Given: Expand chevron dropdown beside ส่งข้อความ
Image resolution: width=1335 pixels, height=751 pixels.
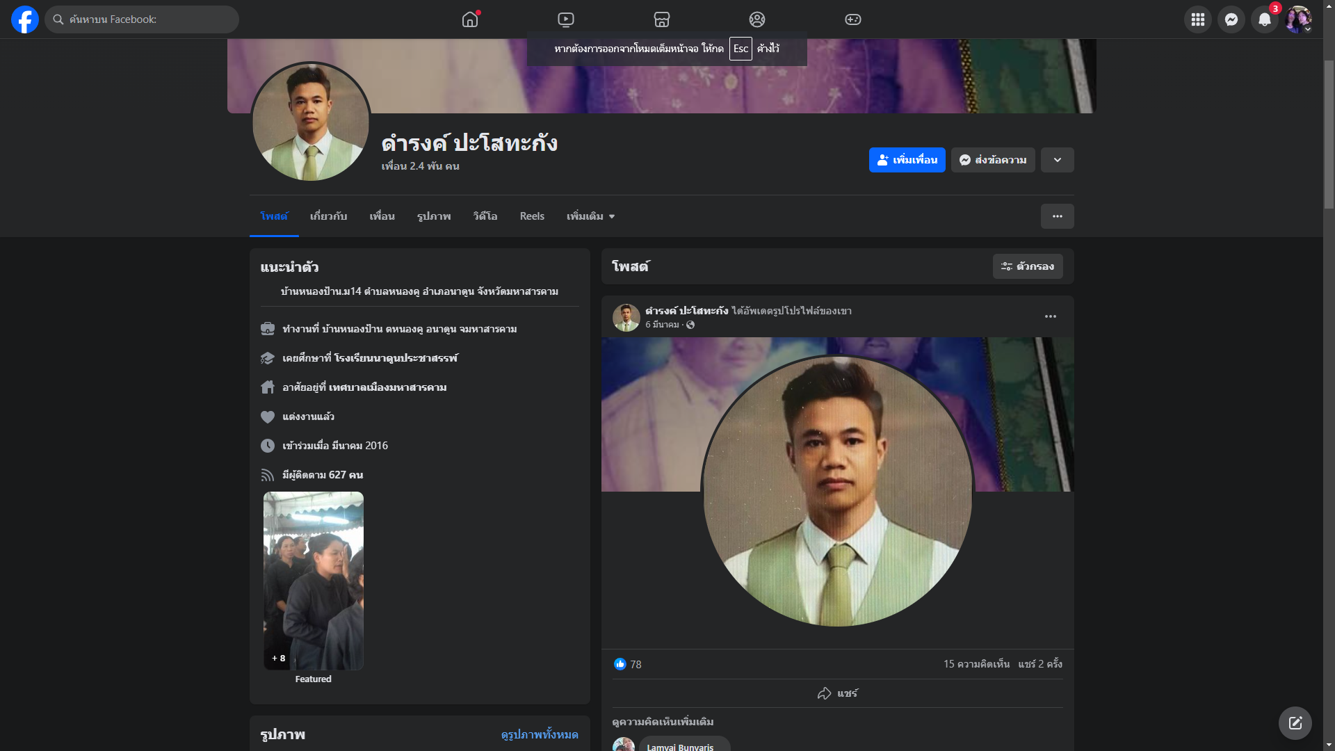Looking at the screenshot, I should pyautogui.click(x=1057, y=160).
